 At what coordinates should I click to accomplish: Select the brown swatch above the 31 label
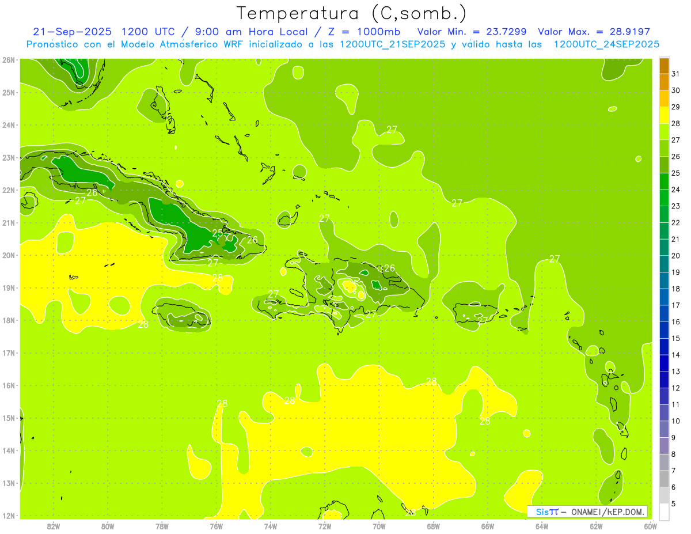(x=664, y=66)
